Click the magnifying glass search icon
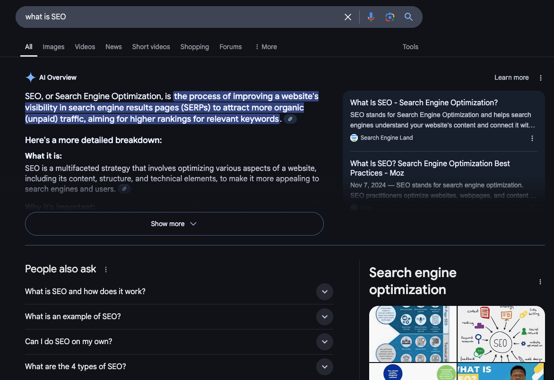 coord(408,17)
